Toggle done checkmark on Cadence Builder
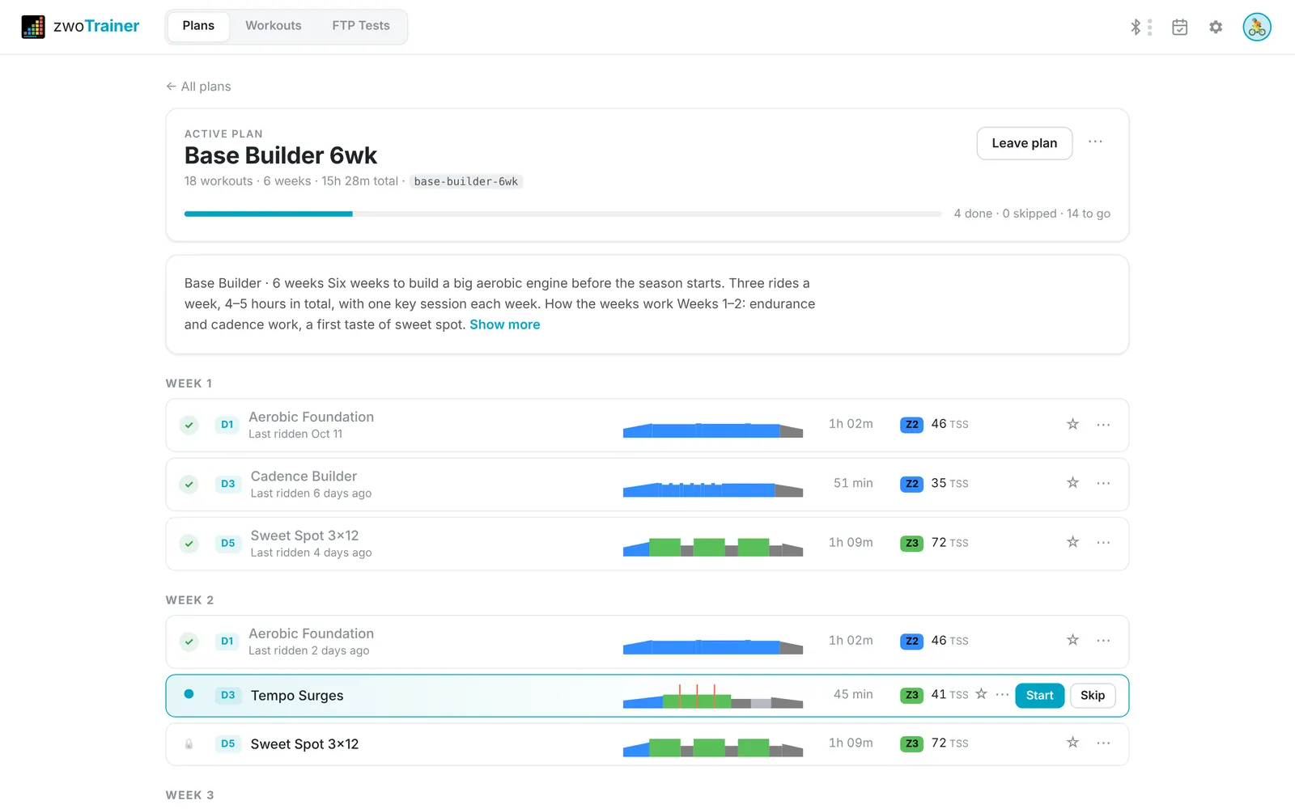The height and width of the screenshot is (809, 1295). point(189,484)
